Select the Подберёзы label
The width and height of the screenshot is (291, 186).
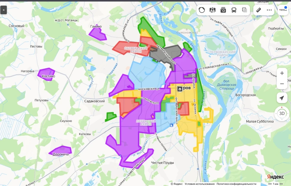point(276,28)
